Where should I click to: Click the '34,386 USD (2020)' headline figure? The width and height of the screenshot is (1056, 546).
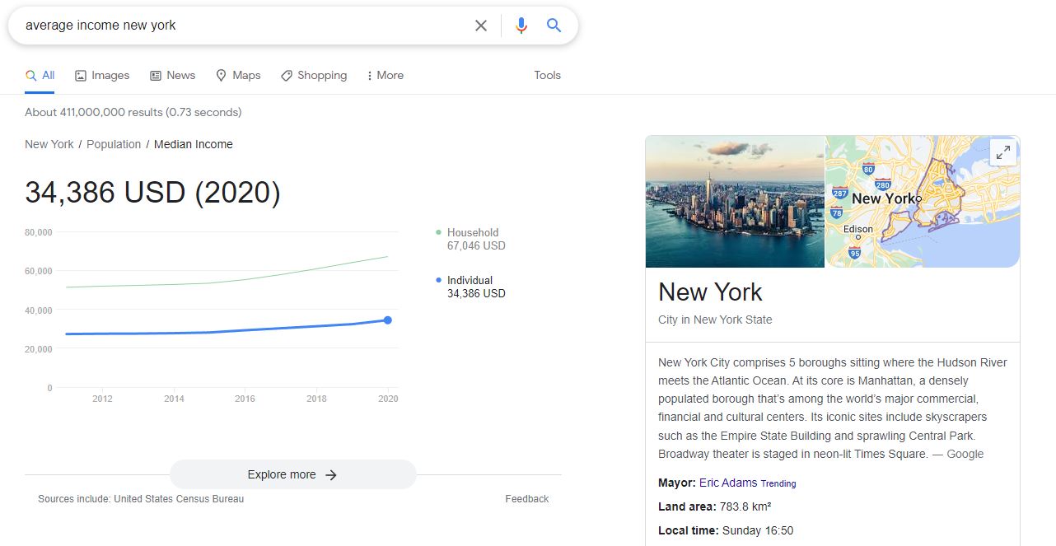(152, 193)
